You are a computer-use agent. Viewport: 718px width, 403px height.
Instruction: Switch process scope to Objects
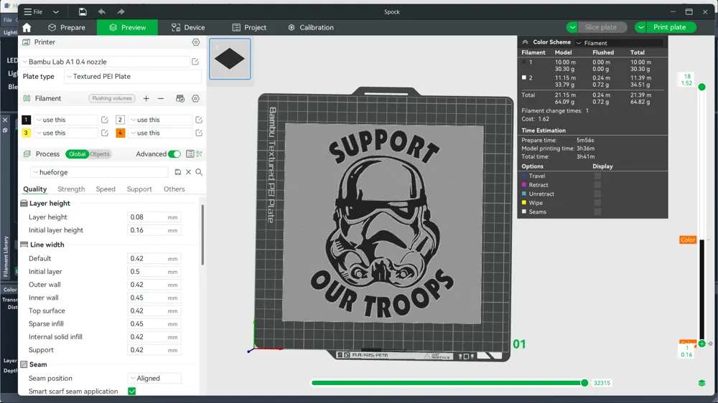100,154
